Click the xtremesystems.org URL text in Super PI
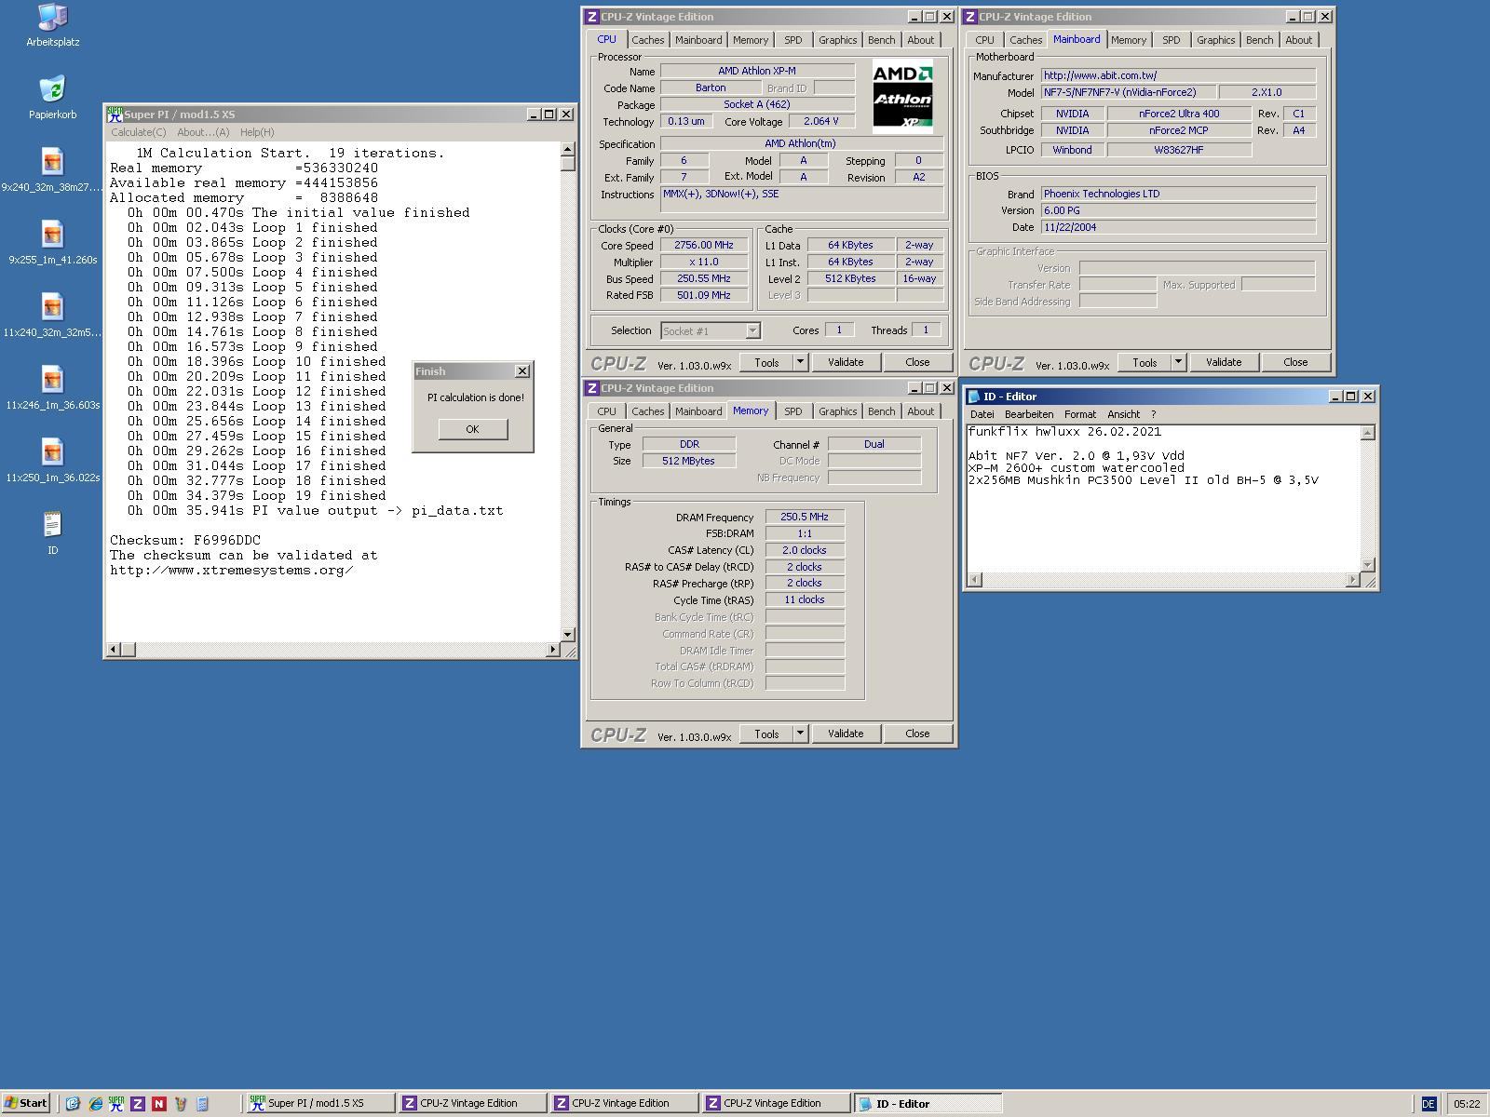The image size is (1490, 1117). coord(231,570)
